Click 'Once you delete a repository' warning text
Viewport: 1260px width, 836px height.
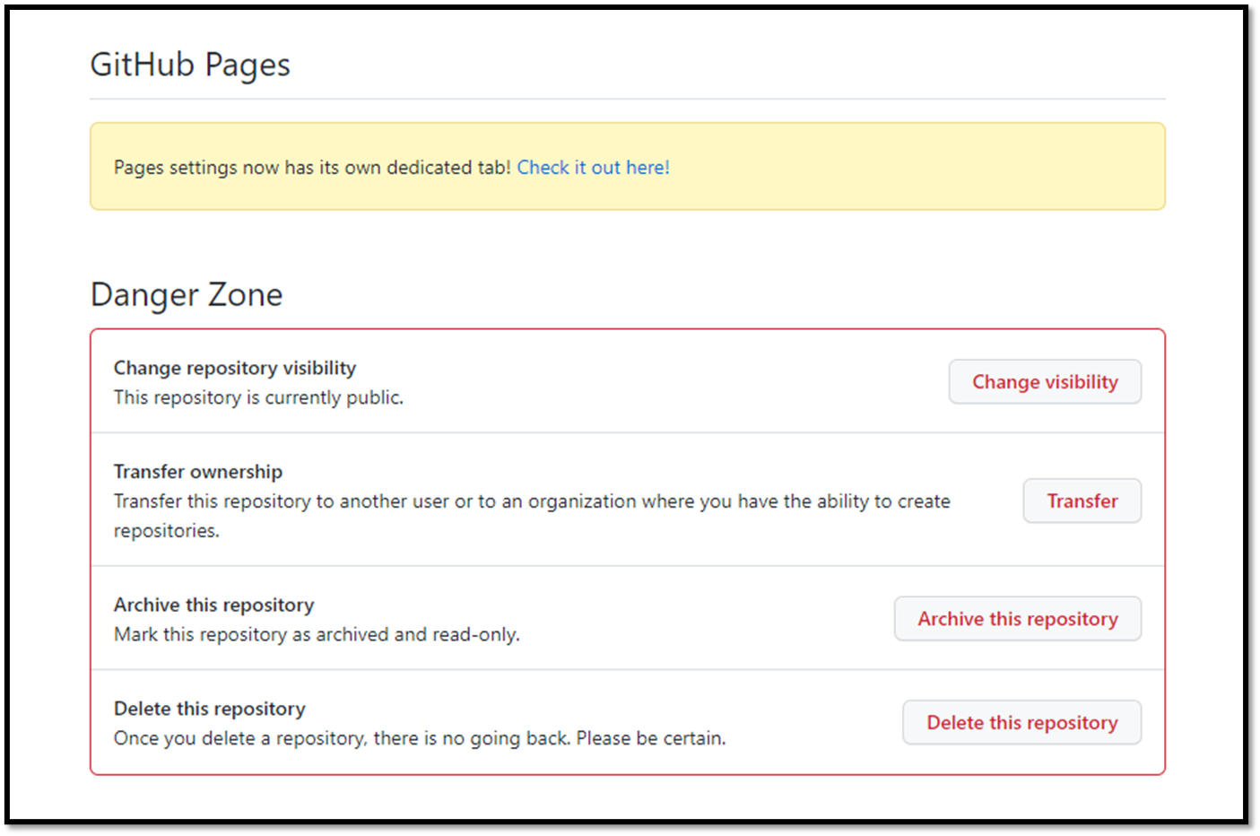420,738
